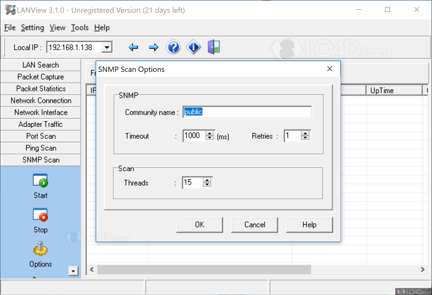Click the Stop scan icon

[40, 215]
